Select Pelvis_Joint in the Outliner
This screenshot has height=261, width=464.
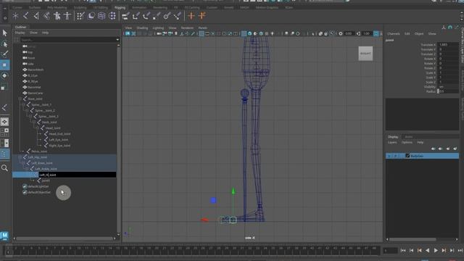(38, 152)
